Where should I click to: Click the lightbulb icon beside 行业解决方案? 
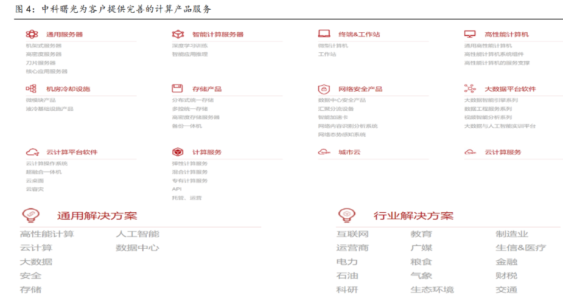coord(347,215)
